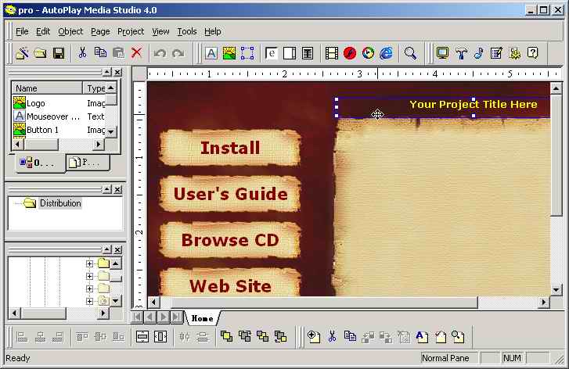Click the filmstrip Video object icon

(332, 53)
